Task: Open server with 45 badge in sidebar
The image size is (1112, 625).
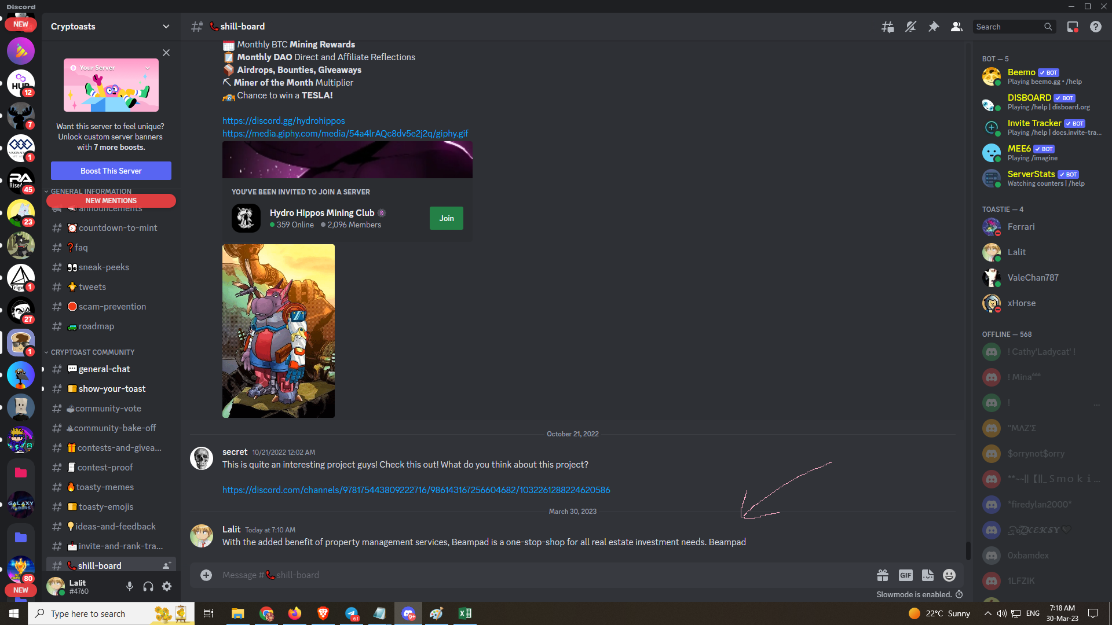Action: pyautogui.click(x=21, y=181)
